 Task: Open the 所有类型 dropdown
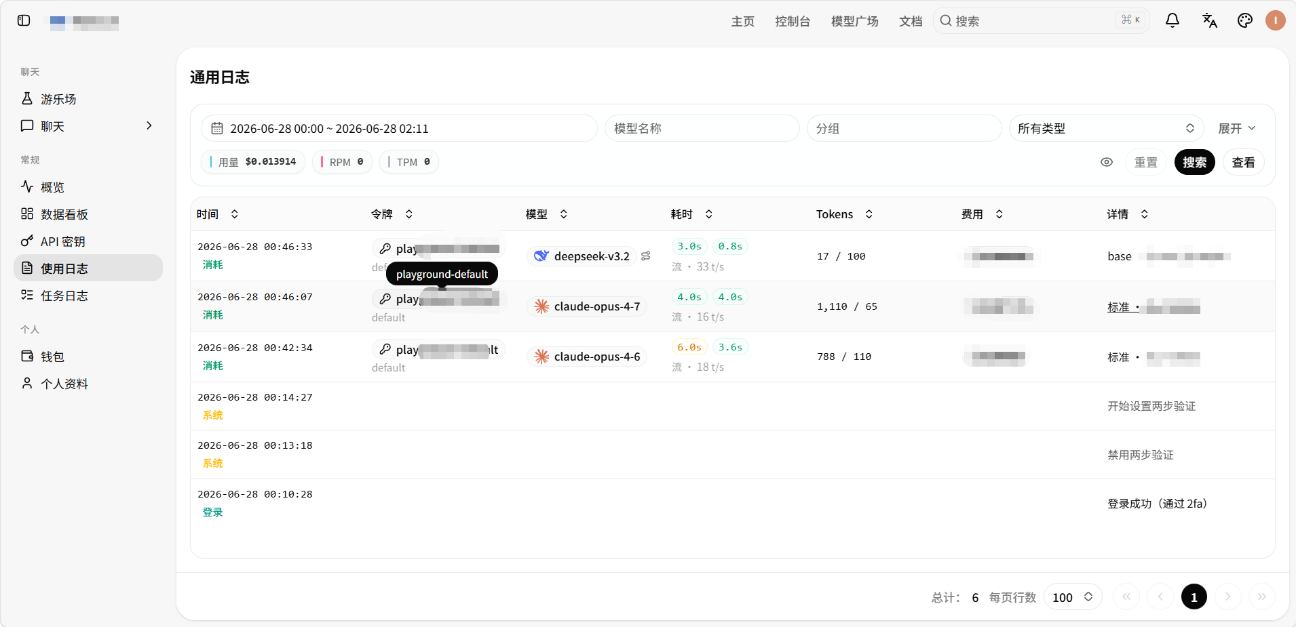(1107, 128)
